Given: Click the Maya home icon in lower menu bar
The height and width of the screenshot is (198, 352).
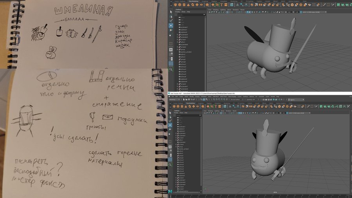Looking at the screenshot, I should pyautogui.click(x=169, y=97).
